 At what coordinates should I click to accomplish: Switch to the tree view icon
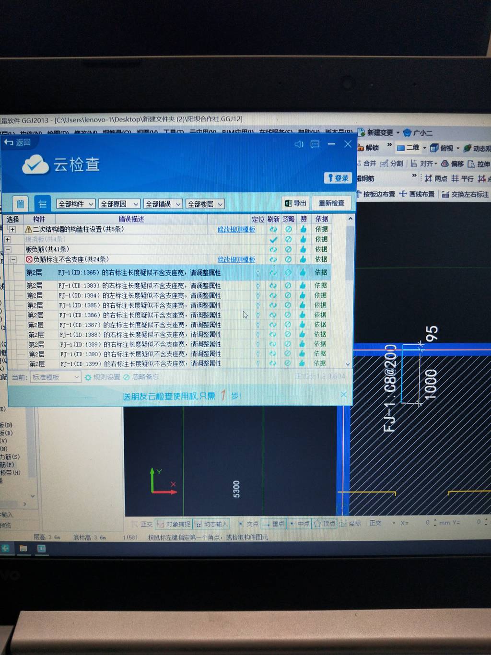[42, 204]
